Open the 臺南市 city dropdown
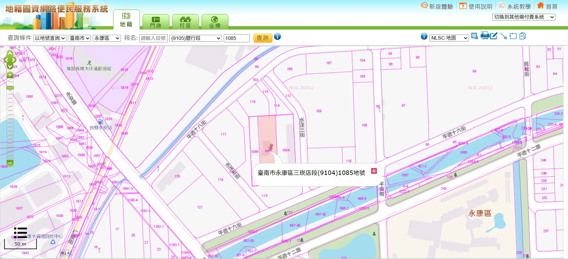The image size is (568, 259). [79, 38]
